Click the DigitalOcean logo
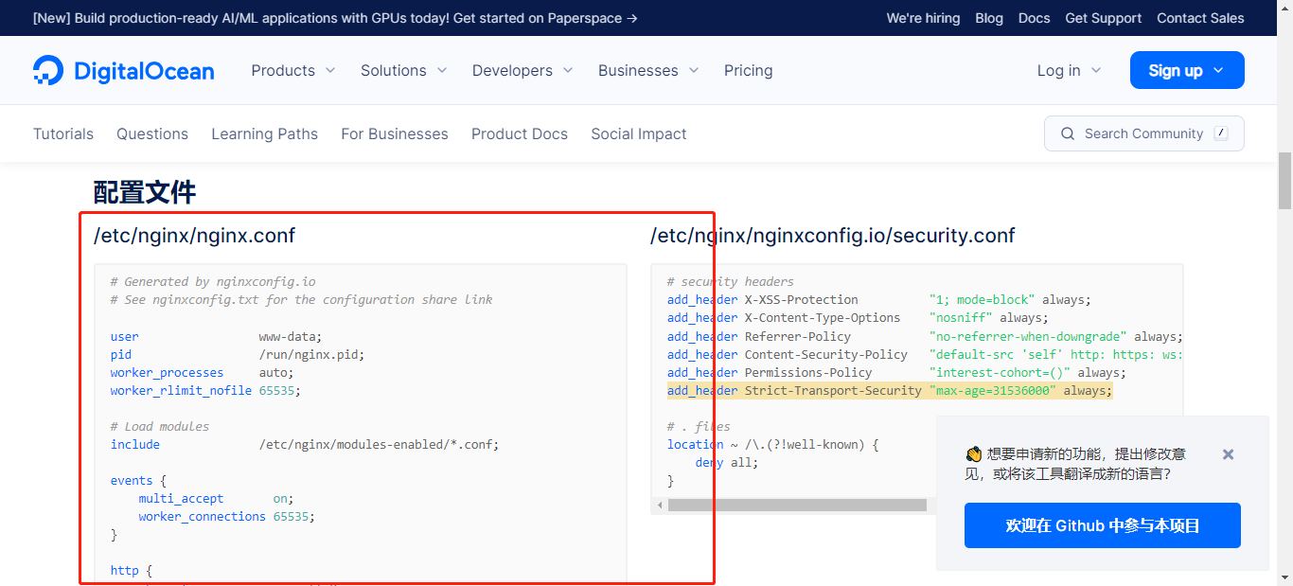Viewport: 1293px width, 586px height. [123, 71]
